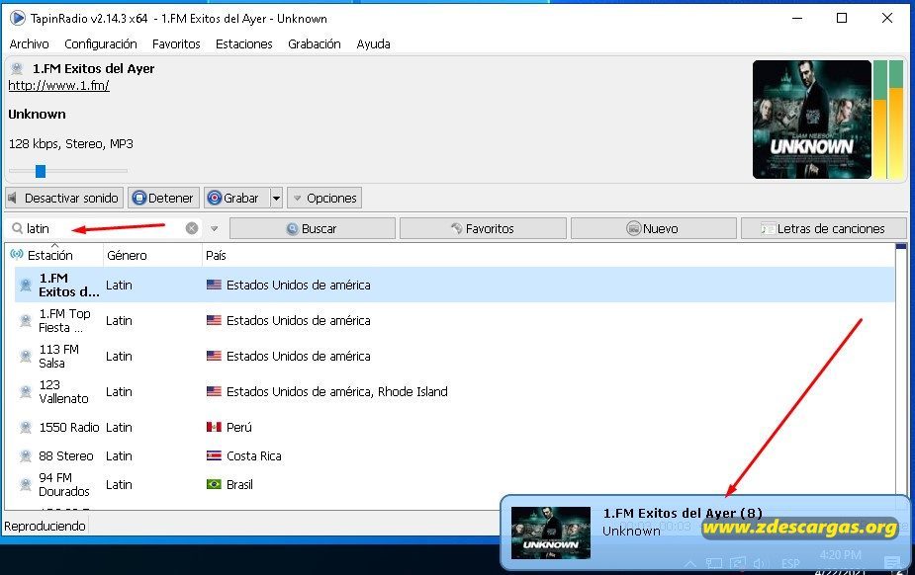This screenshot has height=575, width=915.
Task: Click the magnifier icon in search box
Action: click(18, 228)
